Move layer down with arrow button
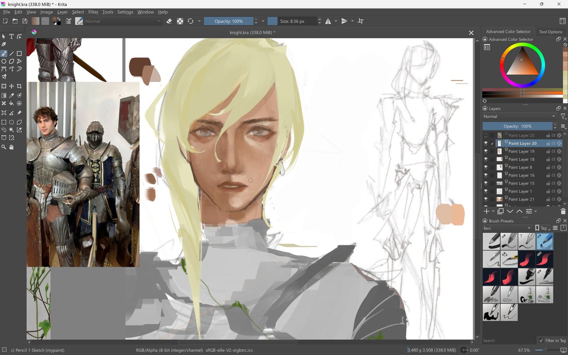 pos(510,211)
